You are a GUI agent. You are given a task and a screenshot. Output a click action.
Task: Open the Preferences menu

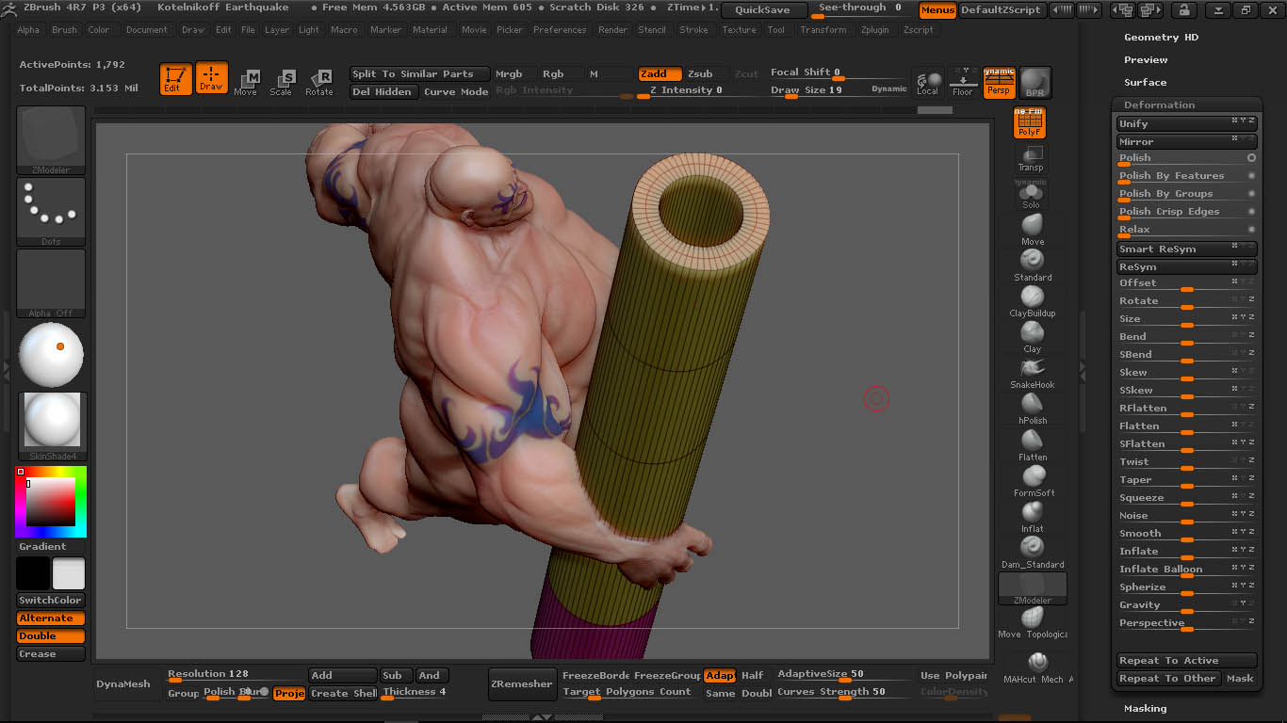click(x=560, y=29)
